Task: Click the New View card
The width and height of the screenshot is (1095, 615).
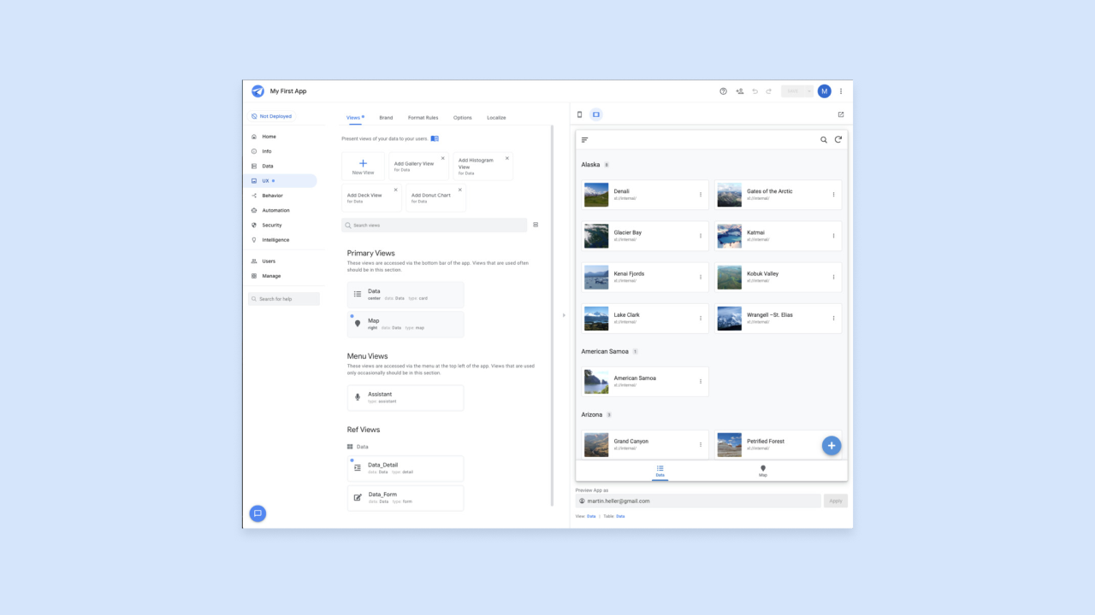Action: (x=363, y=167)
